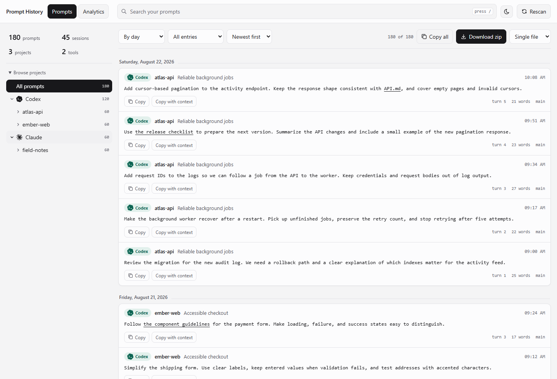Click the search magnifier icon

[124, 12]
